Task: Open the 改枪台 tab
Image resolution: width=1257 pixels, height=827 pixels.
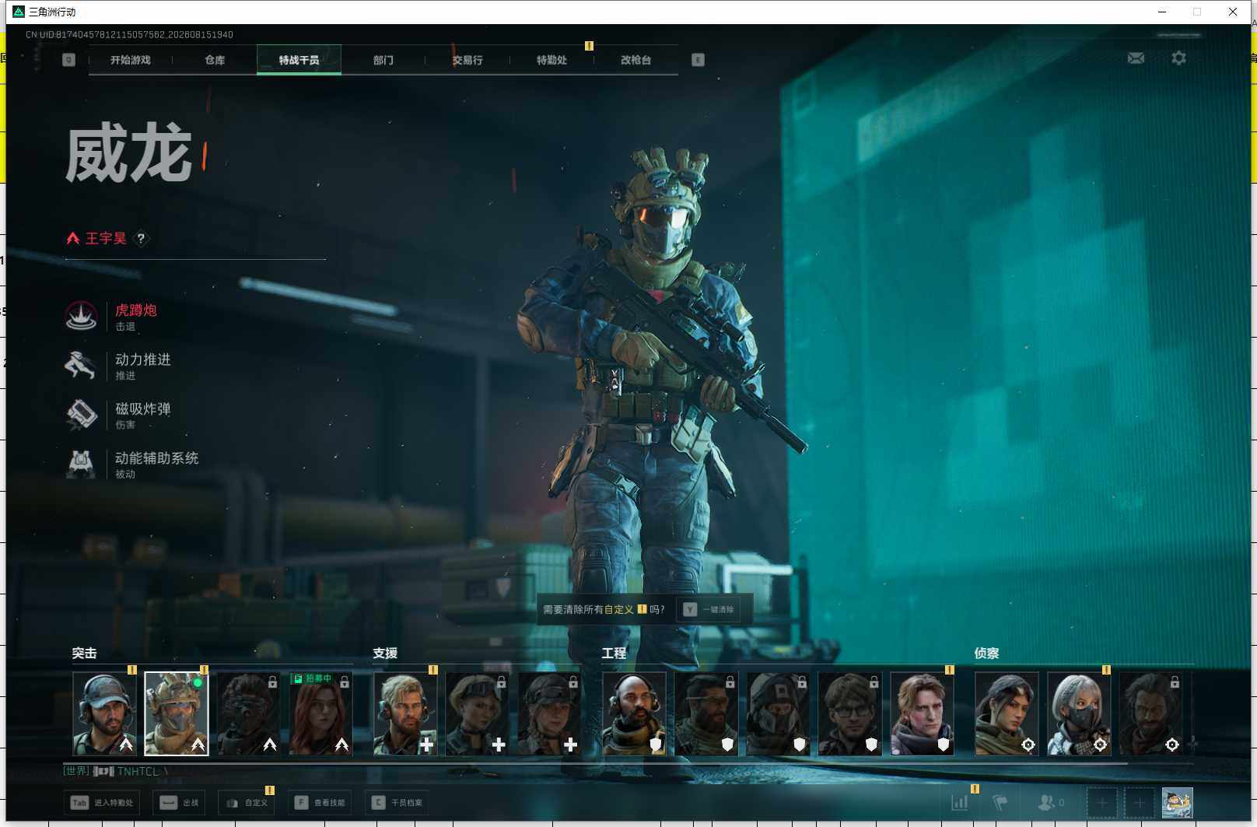Action: 636,60
